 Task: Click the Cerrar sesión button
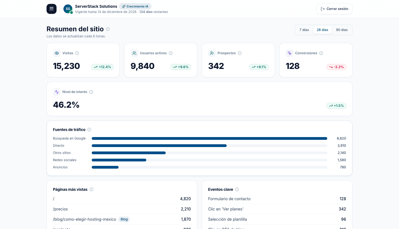(x=334, y=9)
